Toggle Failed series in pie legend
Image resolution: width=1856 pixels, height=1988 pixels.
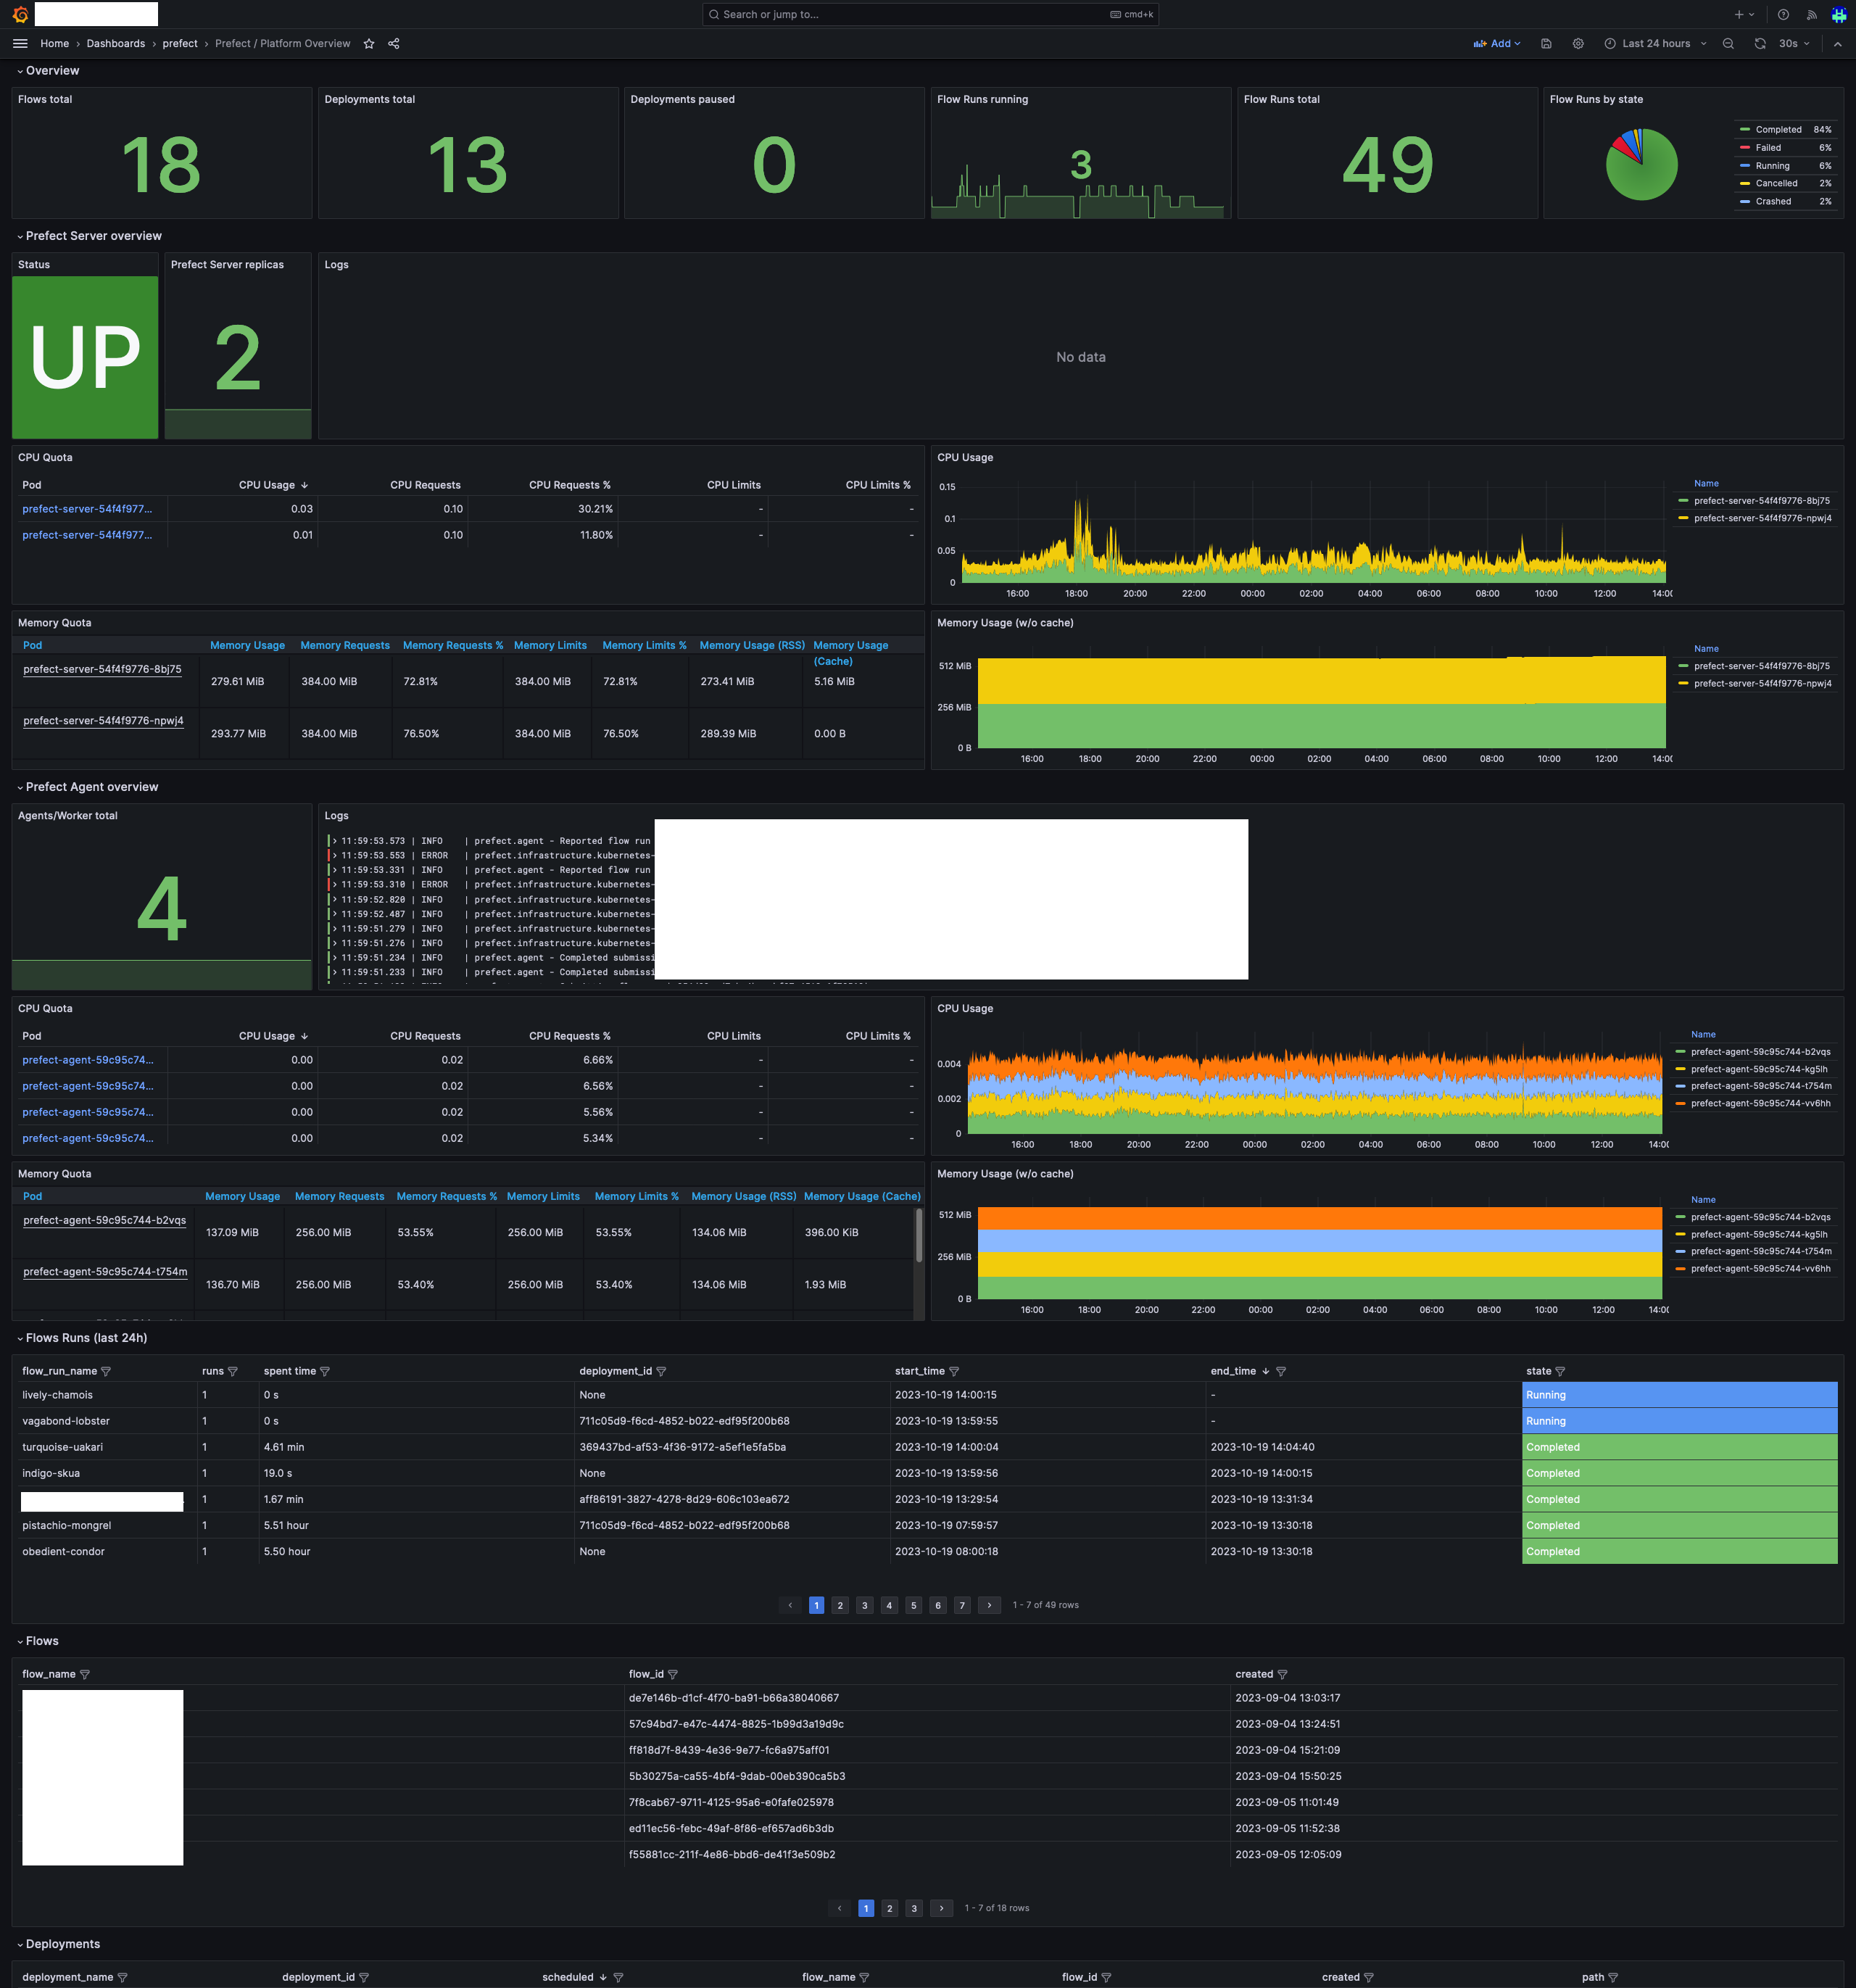coord(1768,148)
